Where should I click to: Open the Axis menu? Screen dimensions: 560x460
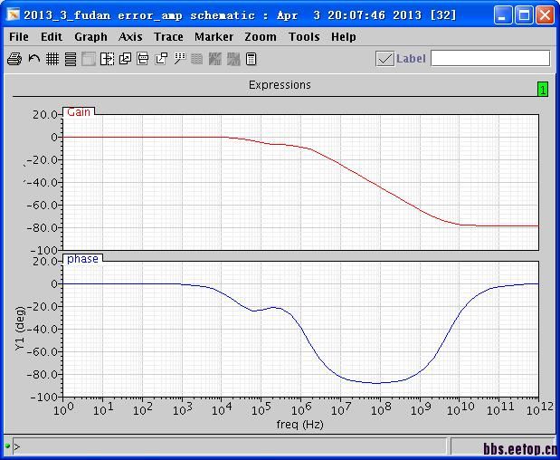point(130,37)
